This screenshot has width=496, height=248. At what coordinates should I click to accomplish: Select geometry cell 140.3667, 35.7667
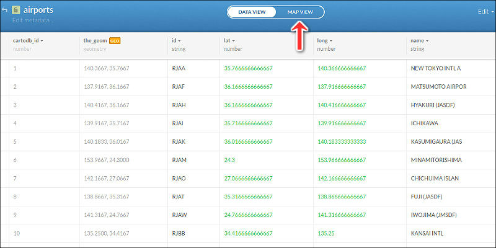point(107,68)
